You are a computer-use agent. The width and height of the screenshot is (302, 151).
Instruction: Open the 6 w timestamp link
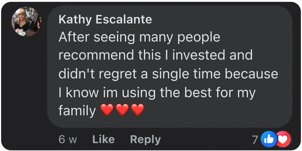click(x=68, y=139)
